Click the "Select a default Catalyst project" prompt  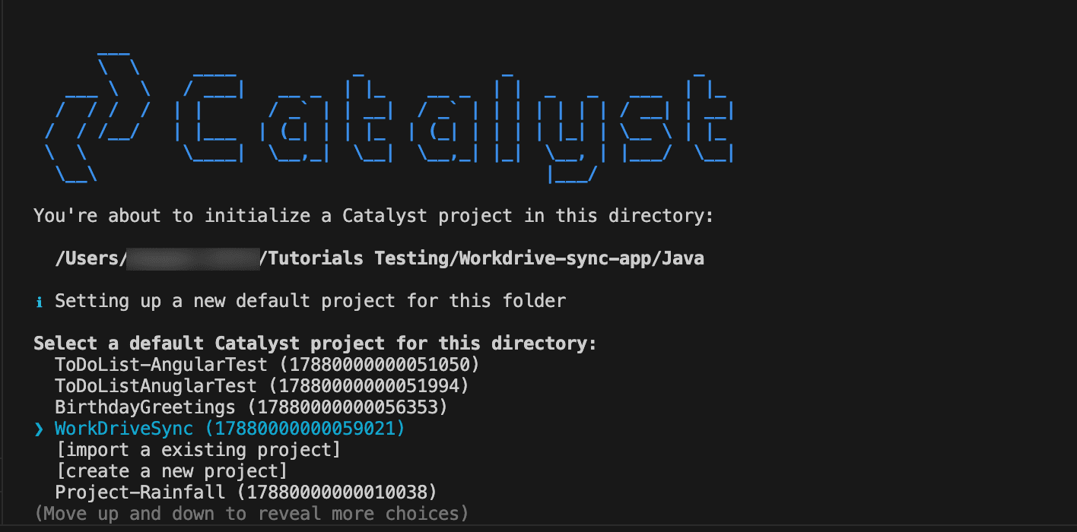315,344
